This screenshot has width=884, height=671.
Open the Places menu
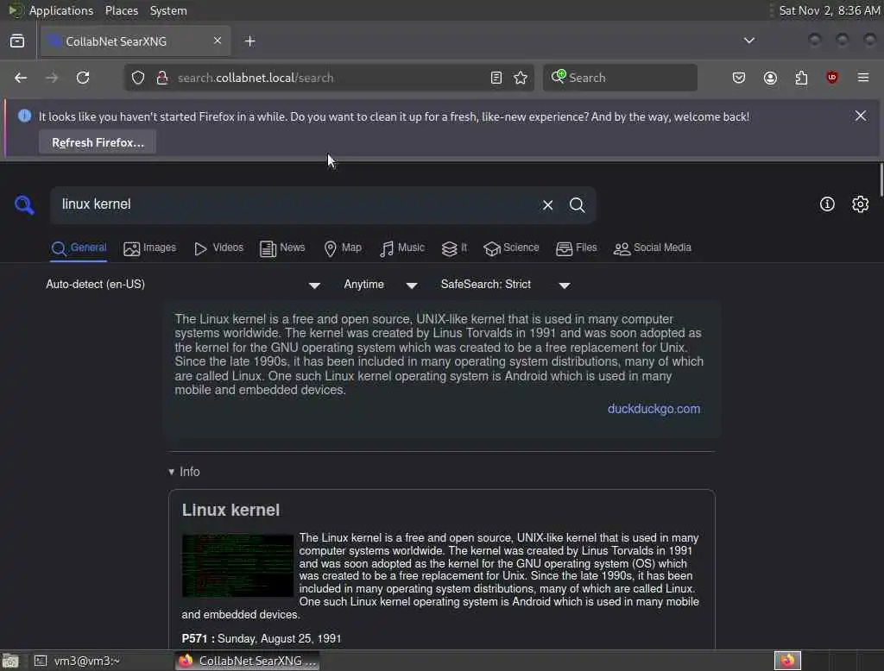(x=121, y=10)
